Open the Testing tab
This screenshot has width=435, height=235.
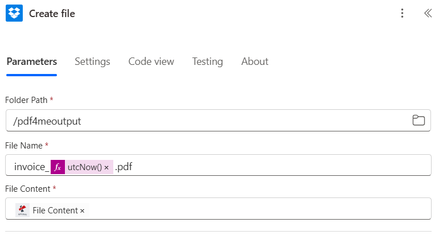[x=207, y=61]
